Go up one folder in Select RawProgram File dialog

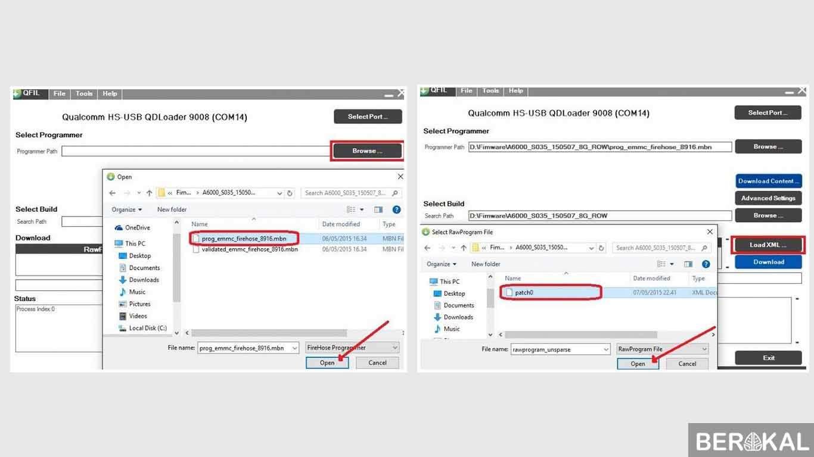pyautogui.click(x=464, y=248)
